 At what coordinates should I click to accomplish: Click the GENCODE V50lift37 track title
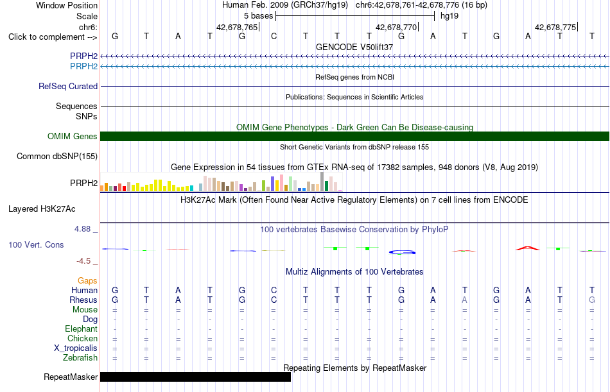[354, 47]
